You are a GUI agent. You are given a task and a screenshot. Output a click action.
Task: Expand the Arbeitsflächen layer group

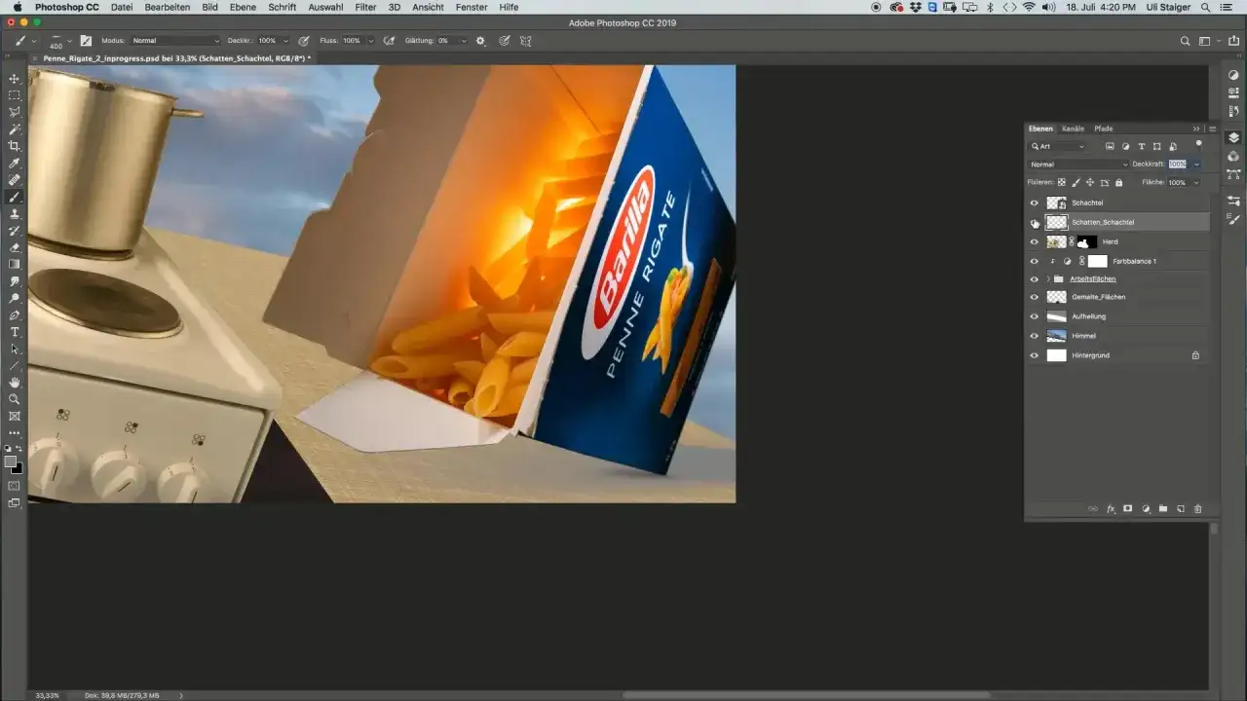click(1047, 279)
